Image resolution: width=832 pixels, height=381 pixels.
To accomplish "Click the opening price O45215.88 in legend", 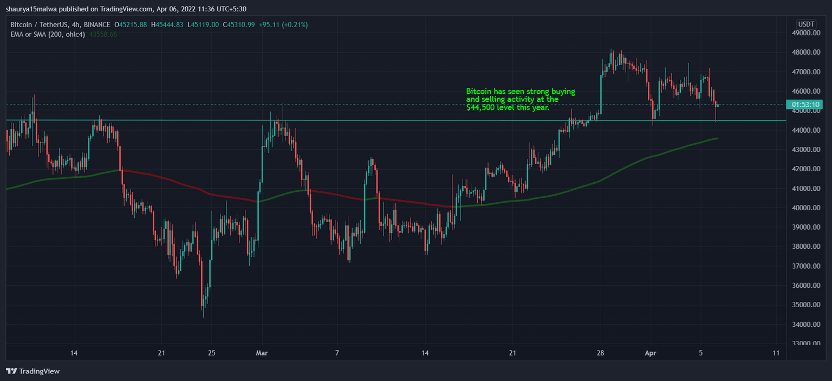I will [132, 24].
